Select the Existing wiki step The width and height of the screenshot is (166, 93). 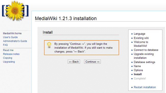(141, 38)
